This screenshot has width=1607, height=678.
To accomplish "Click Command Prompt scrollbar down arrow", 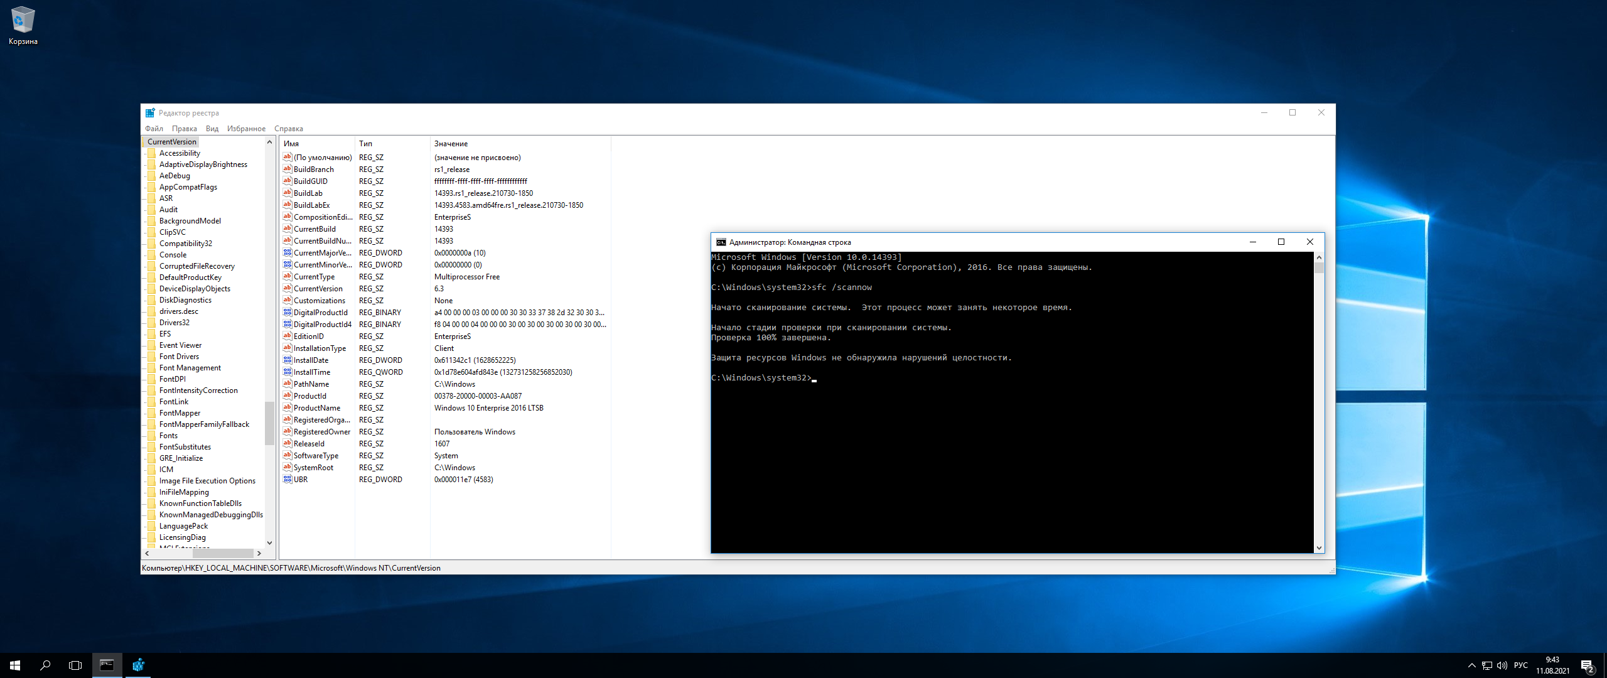I will tap(1319, 548).
